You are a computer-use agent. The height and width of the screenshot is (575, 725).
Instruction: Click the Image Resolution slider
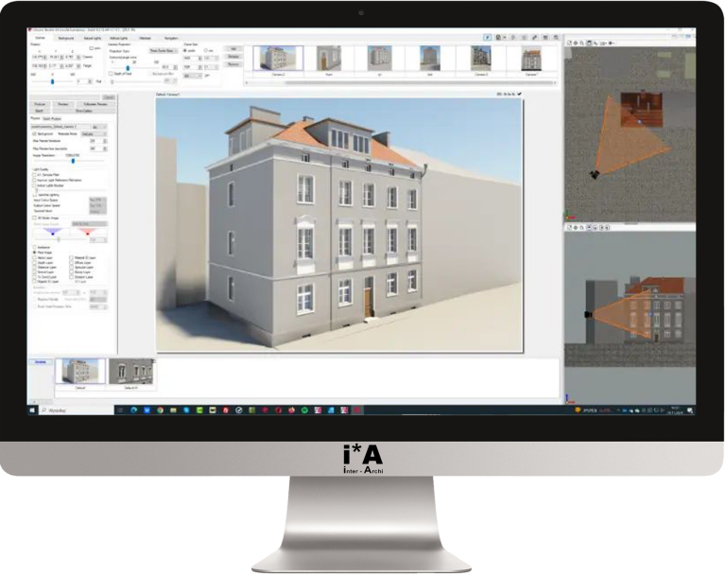coord(73,161)
